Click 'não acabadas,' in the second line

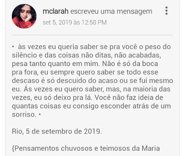click(138, 55)
